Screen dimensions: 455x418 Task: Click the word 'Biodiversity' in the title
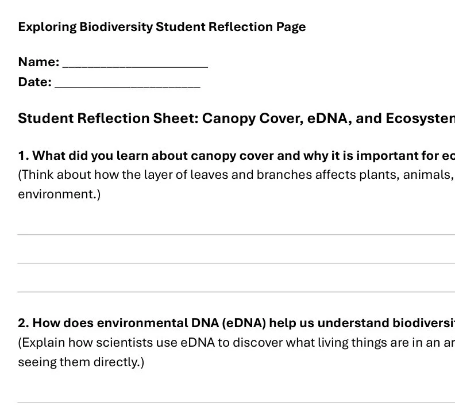[116, 27]
